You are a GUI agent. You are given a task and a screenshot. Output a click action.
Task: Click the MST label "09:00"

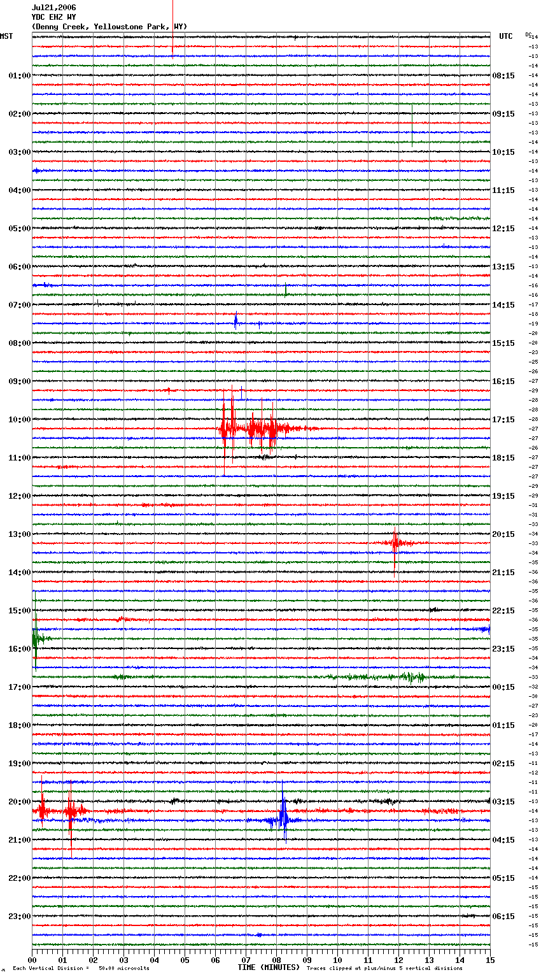tap(20, 382)
